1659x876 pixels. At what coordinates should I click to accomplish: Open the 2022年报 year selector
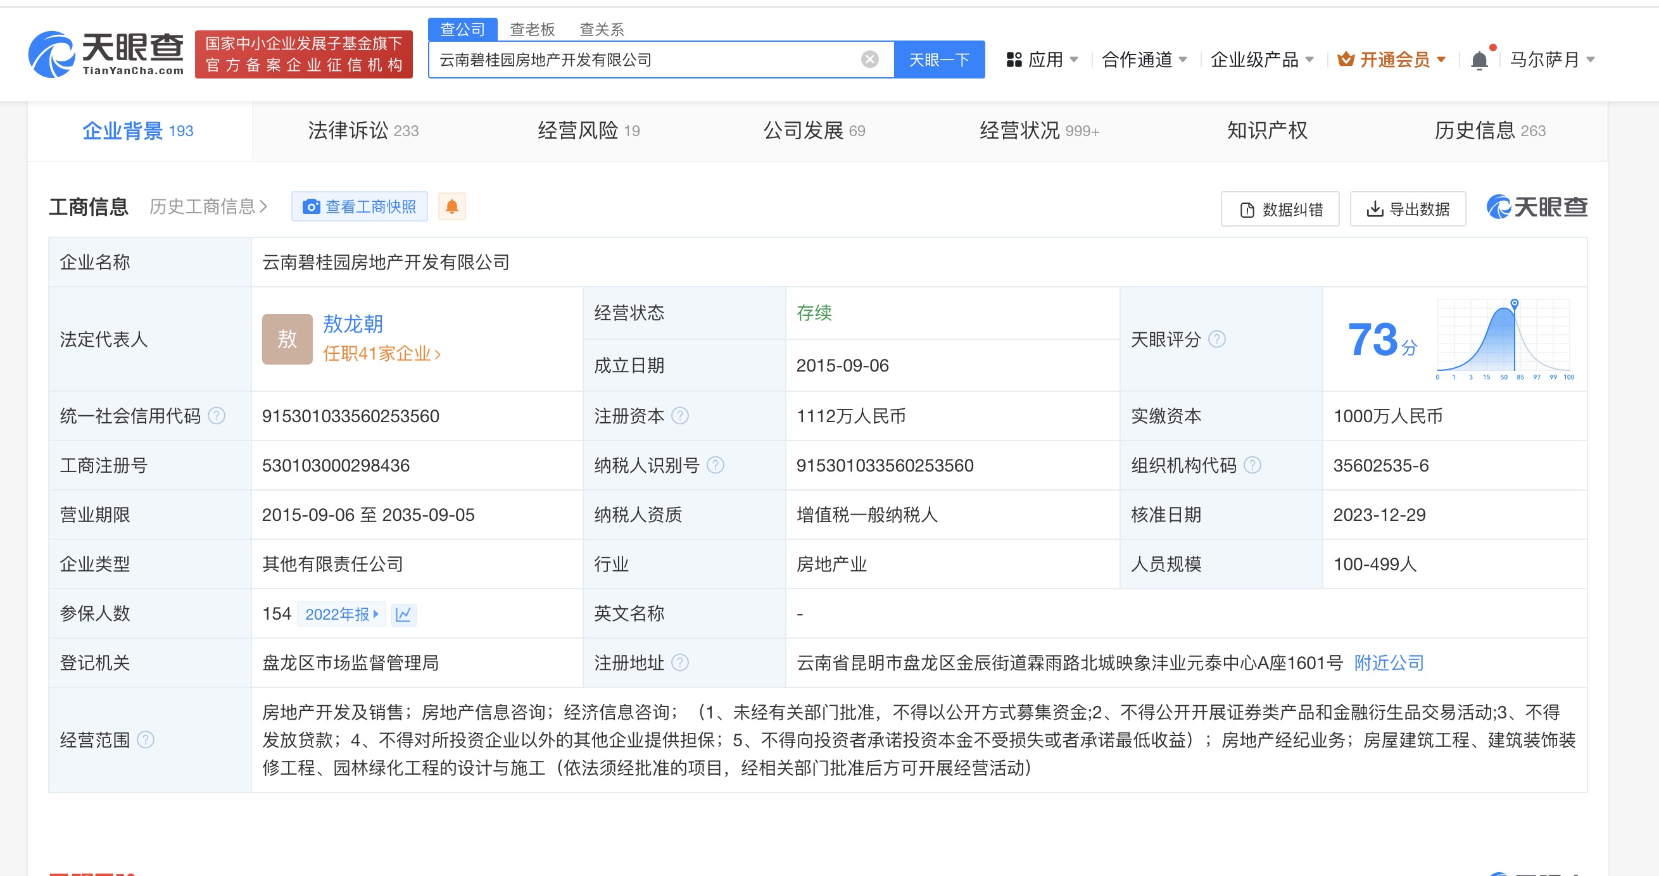(341, 615)
